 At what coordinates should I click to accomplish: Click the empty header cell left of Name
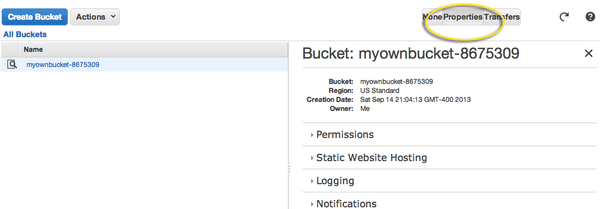coord(10,50)
